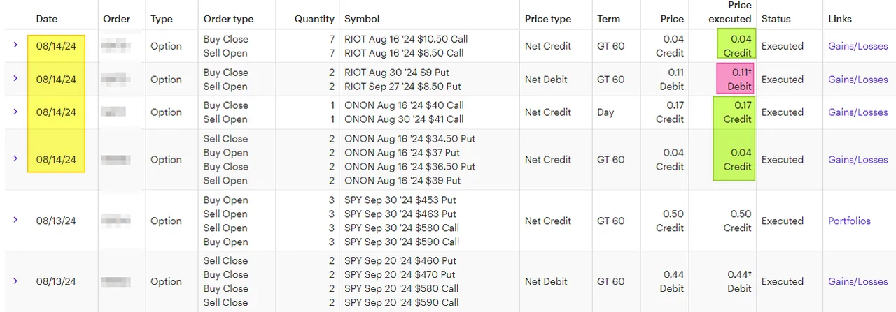Sort by the Date column header
This screenshot has width=896, height=312.
(x=47, y=19)
